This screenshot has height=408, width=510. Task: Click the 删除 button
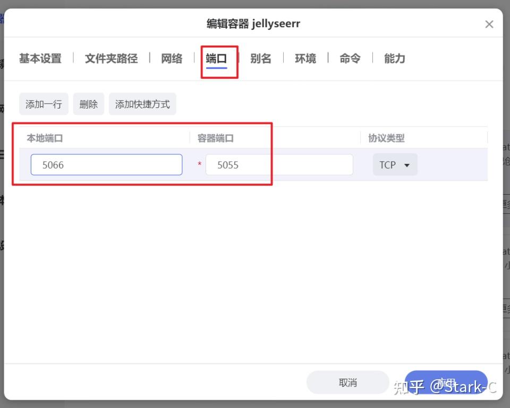point(88,104)
